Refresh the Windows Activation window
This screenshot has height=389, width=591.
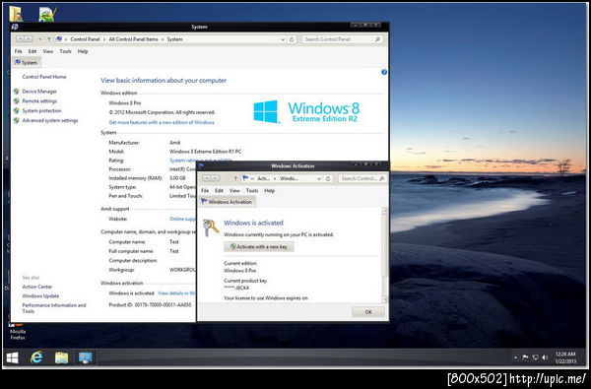point(328,178)
